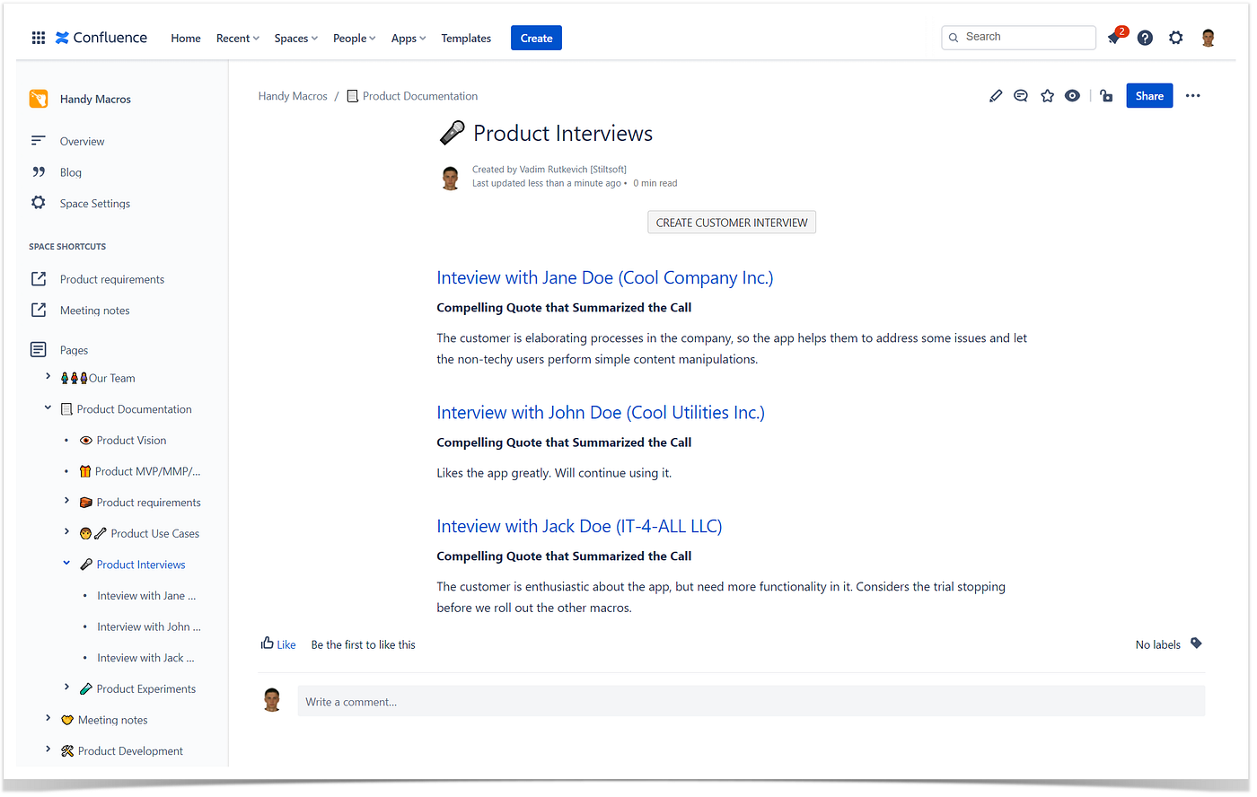Open the app switcher grid icon
This screenshot has height=797, width=1257.
tap(39, 38)
